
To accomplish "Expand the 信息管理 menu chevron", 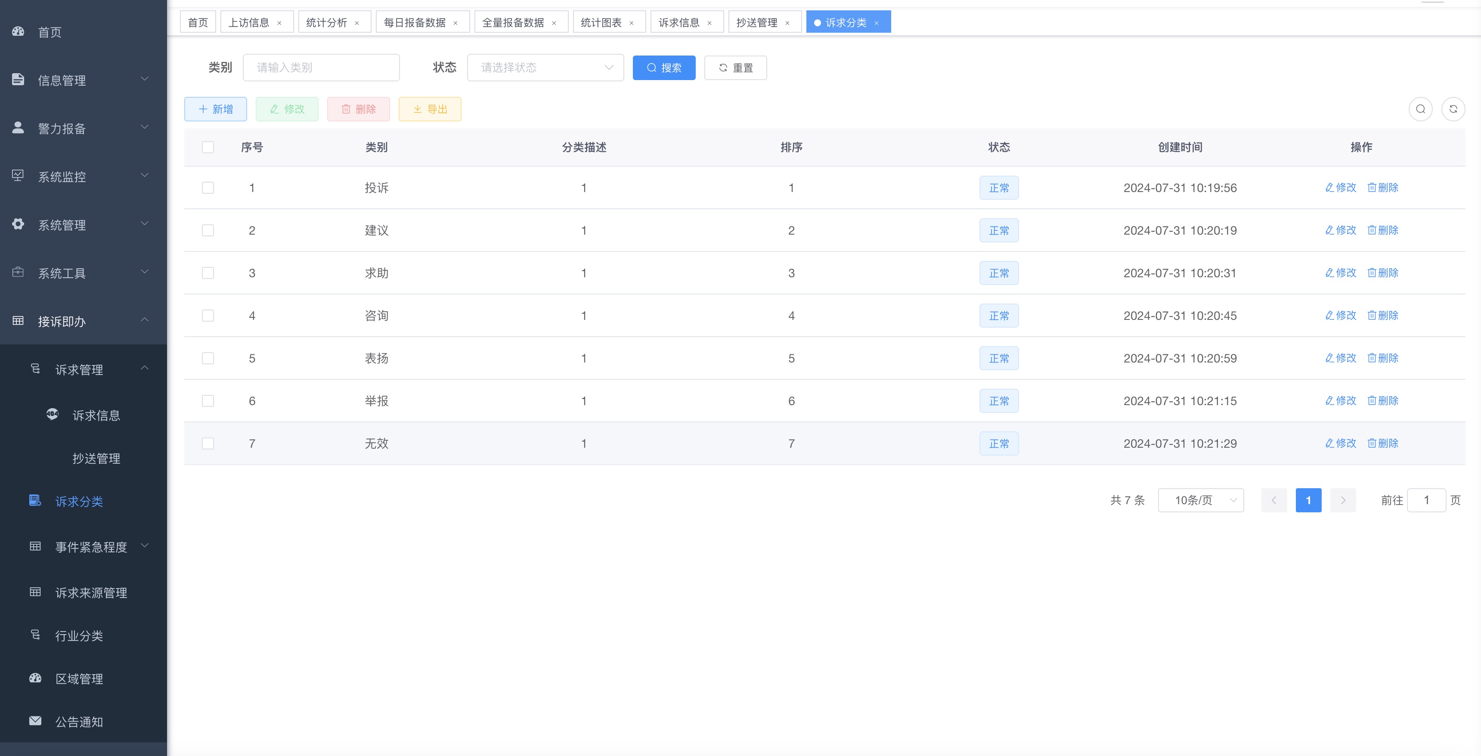I will coord(145,79).
